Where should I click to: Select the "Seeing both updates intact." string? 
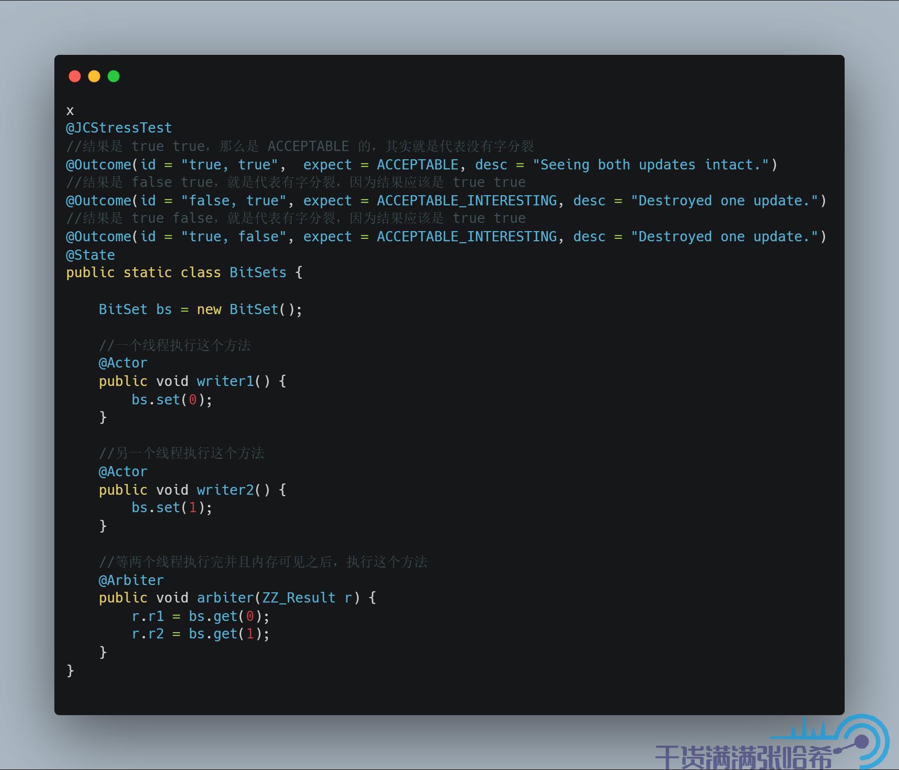point(650,165)
